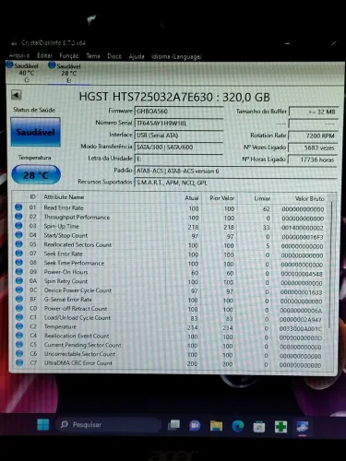Viewport: 346px width, 461px height.
Task: Click status circle for Throughput Performance
Action: (x=18, y=217)
